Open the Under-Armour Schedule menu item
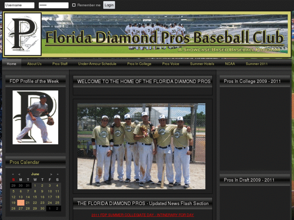294x220 pixels. coord(97,64)
